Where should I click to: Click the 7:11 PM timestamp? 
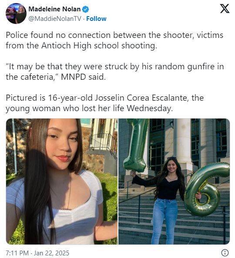pos(17,253)
